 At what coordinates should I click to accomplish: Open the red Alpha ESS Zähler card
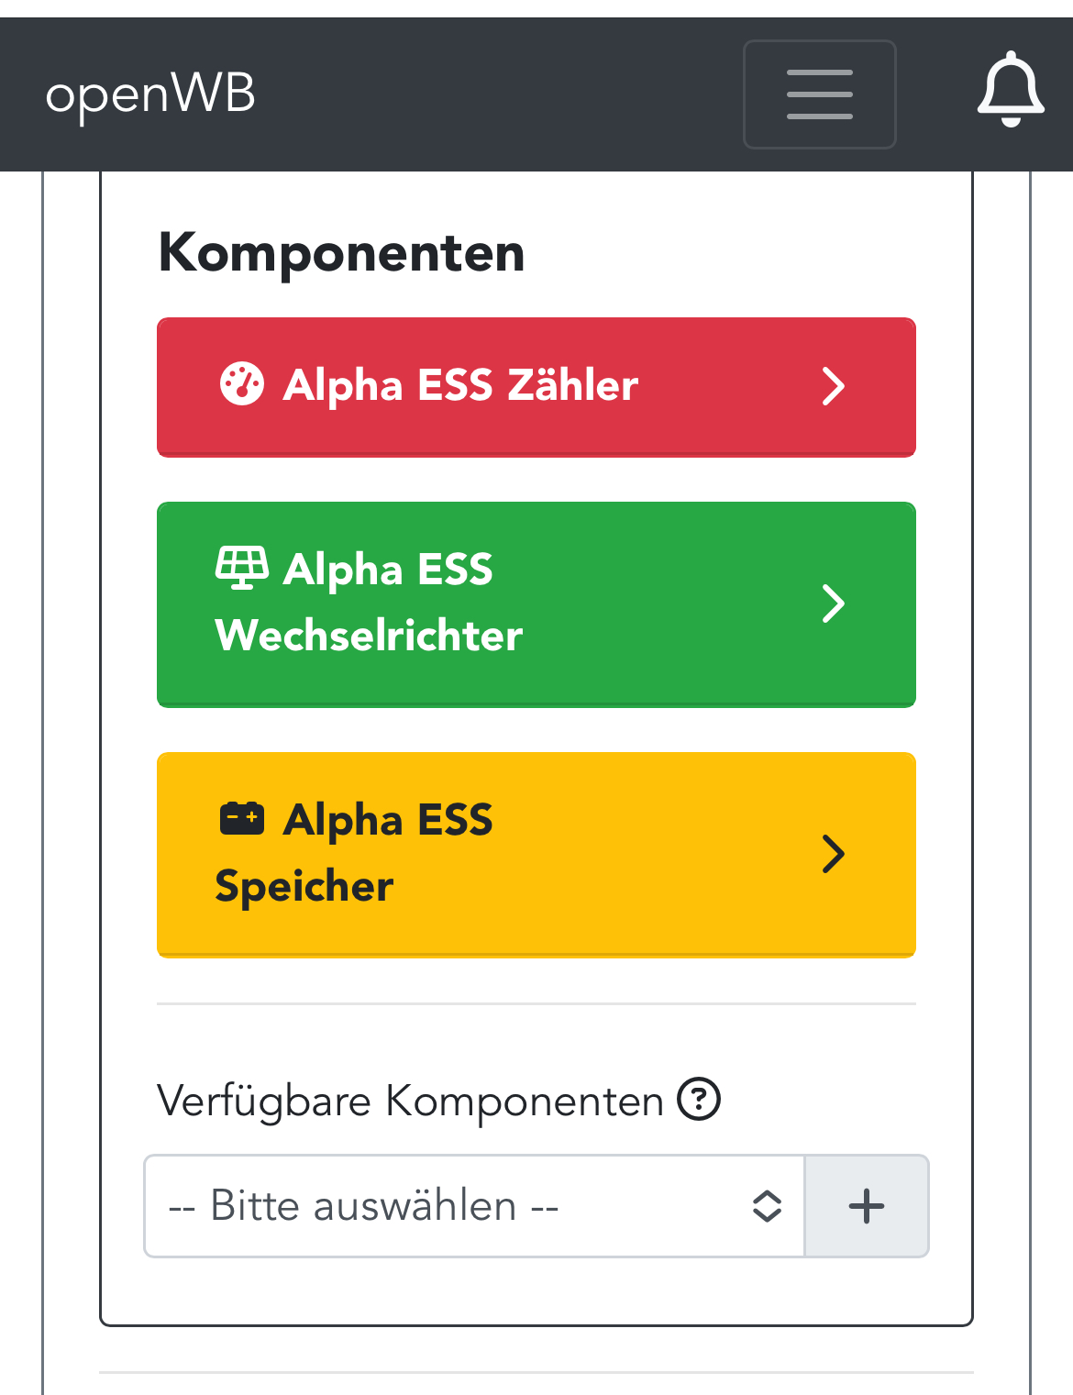tap(536, 387)
